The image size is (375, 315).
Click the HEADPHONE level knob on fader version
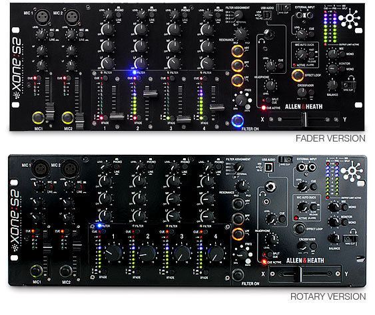coord(270,85)
